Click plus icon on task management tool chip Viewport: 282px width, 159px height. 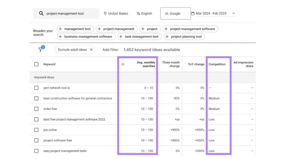tap(121, 37)
